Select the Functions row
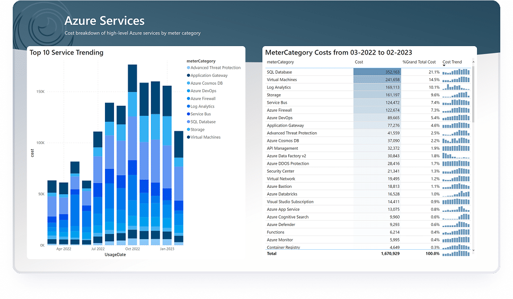This screenshot has height=299, width=513. coord(368,232)
